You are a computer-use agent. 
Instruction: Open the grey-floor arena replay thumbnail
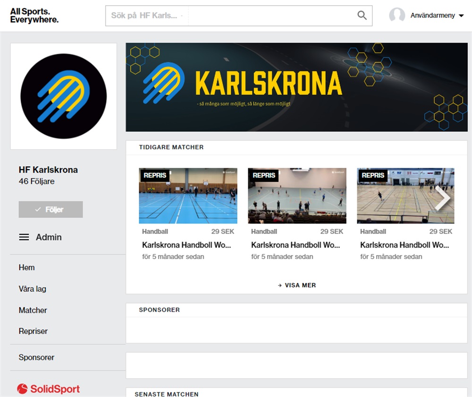click(x=297, y=196)
